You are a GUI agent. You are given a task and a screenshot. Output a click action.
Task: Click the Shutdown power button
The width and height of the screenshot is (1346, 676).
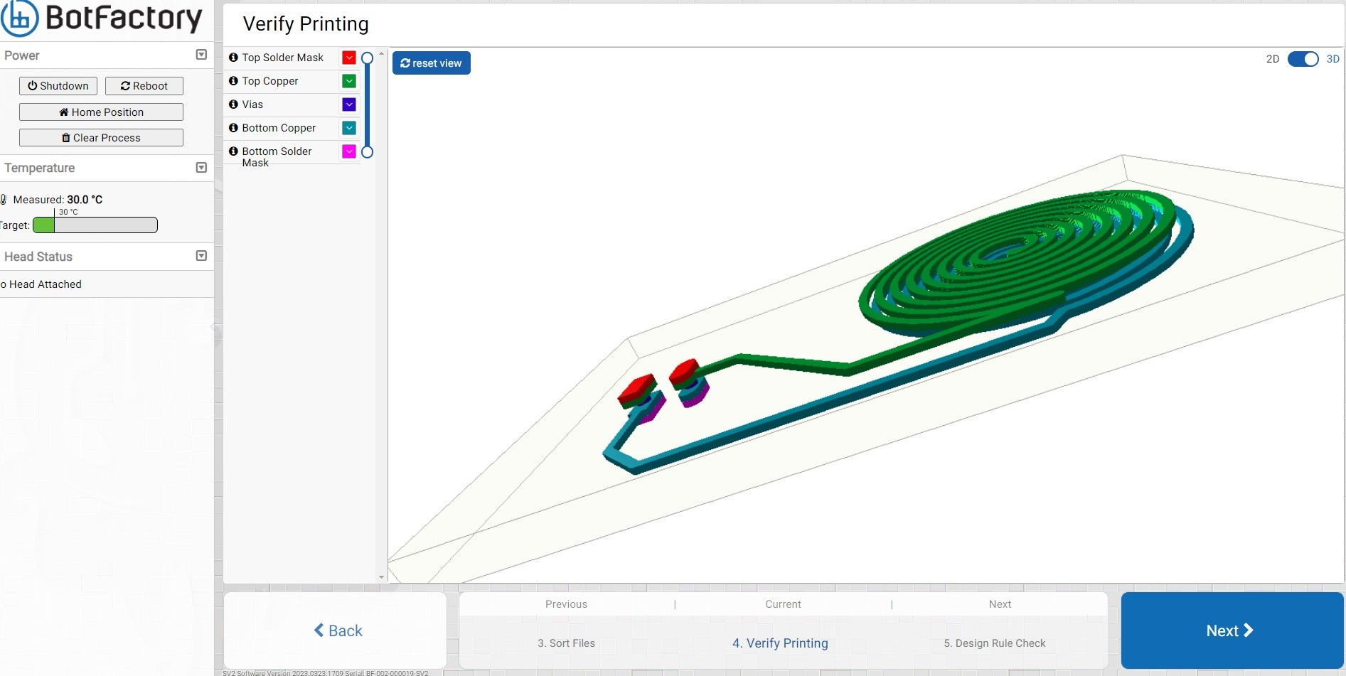click(x=58, y=86)
